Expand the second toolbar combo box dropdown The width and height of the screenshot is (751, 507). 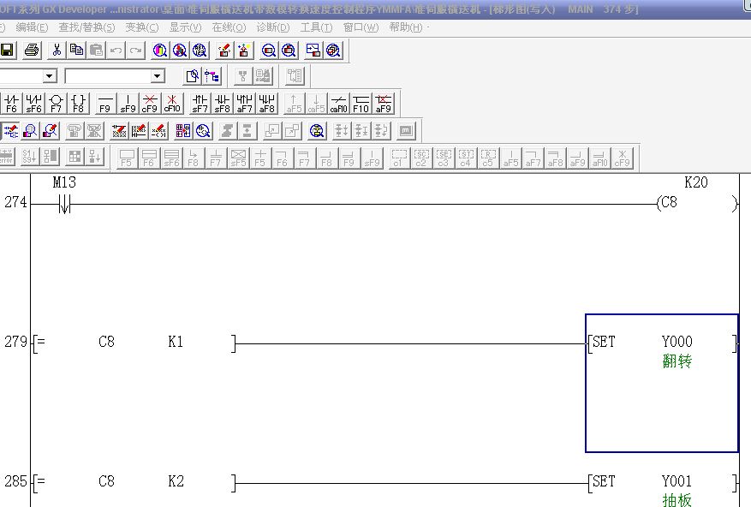tap(158, 76)
